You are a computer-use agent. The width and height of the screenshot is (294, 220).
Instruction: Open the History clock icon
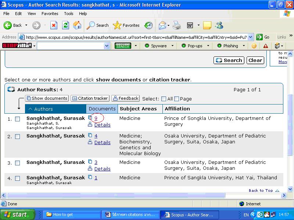pos(148,25)
